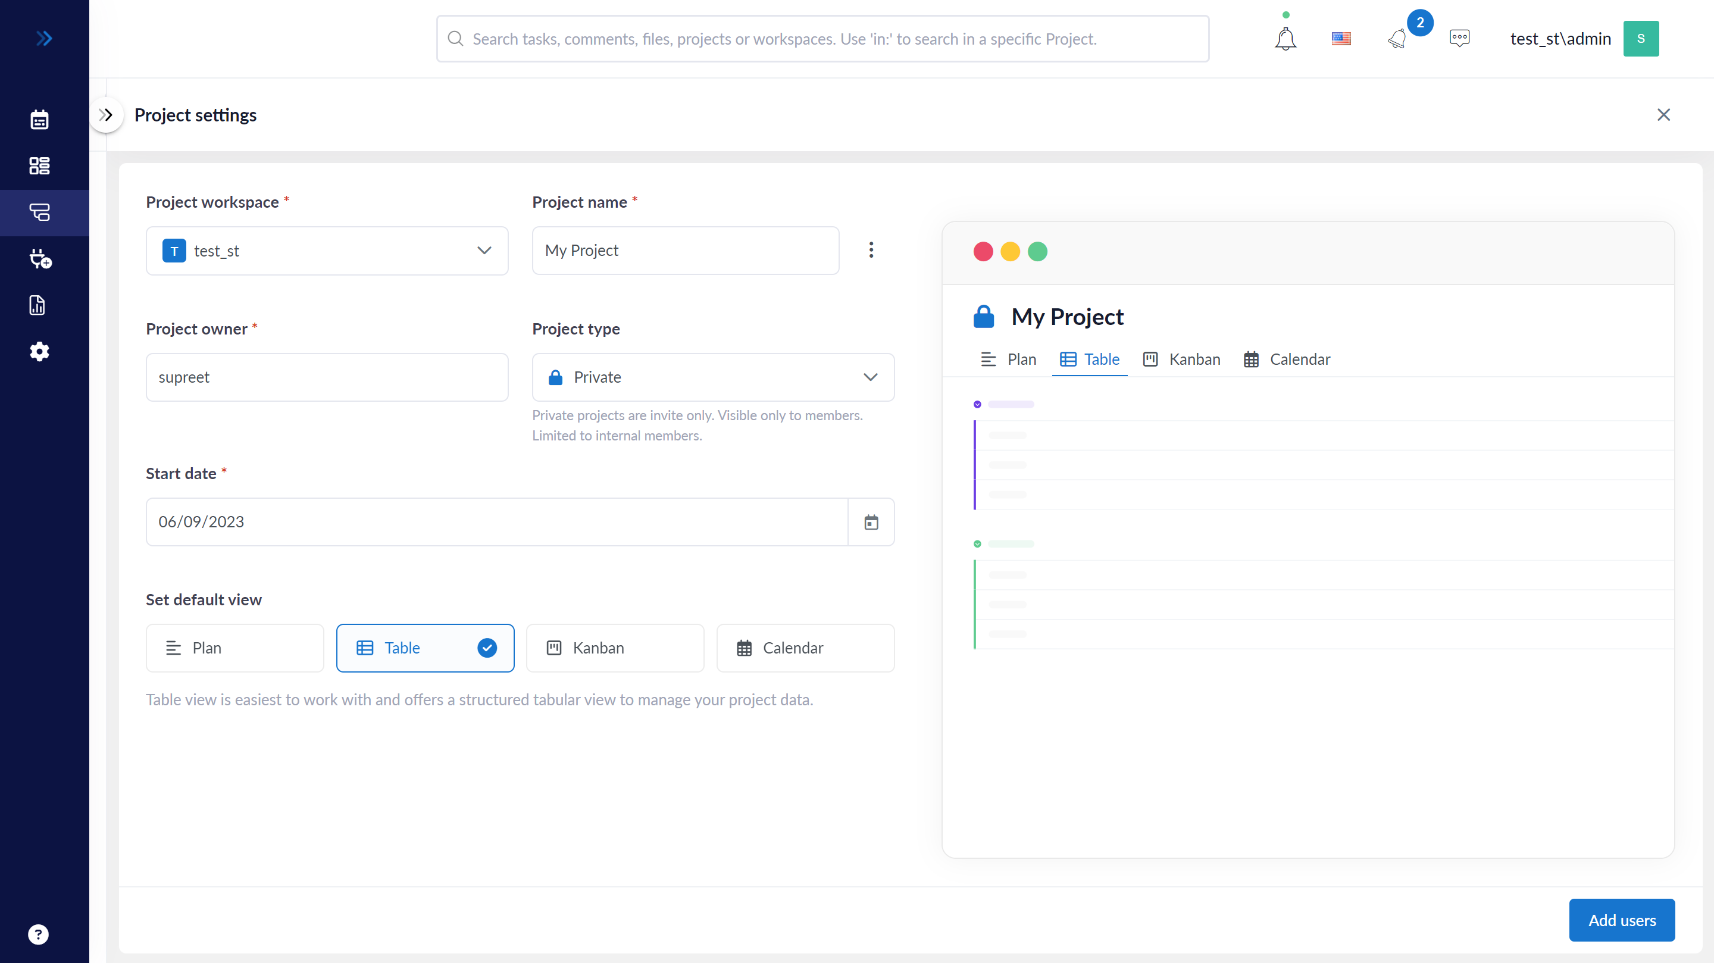This screenshot has height=963, width=1714.
Task: Open the help question mark icon
Action: pos(38,934)
